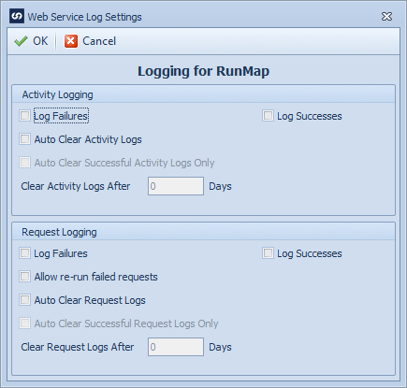Click the Request Logging group header
407x388 pixels.
click(x=203, y=232)
